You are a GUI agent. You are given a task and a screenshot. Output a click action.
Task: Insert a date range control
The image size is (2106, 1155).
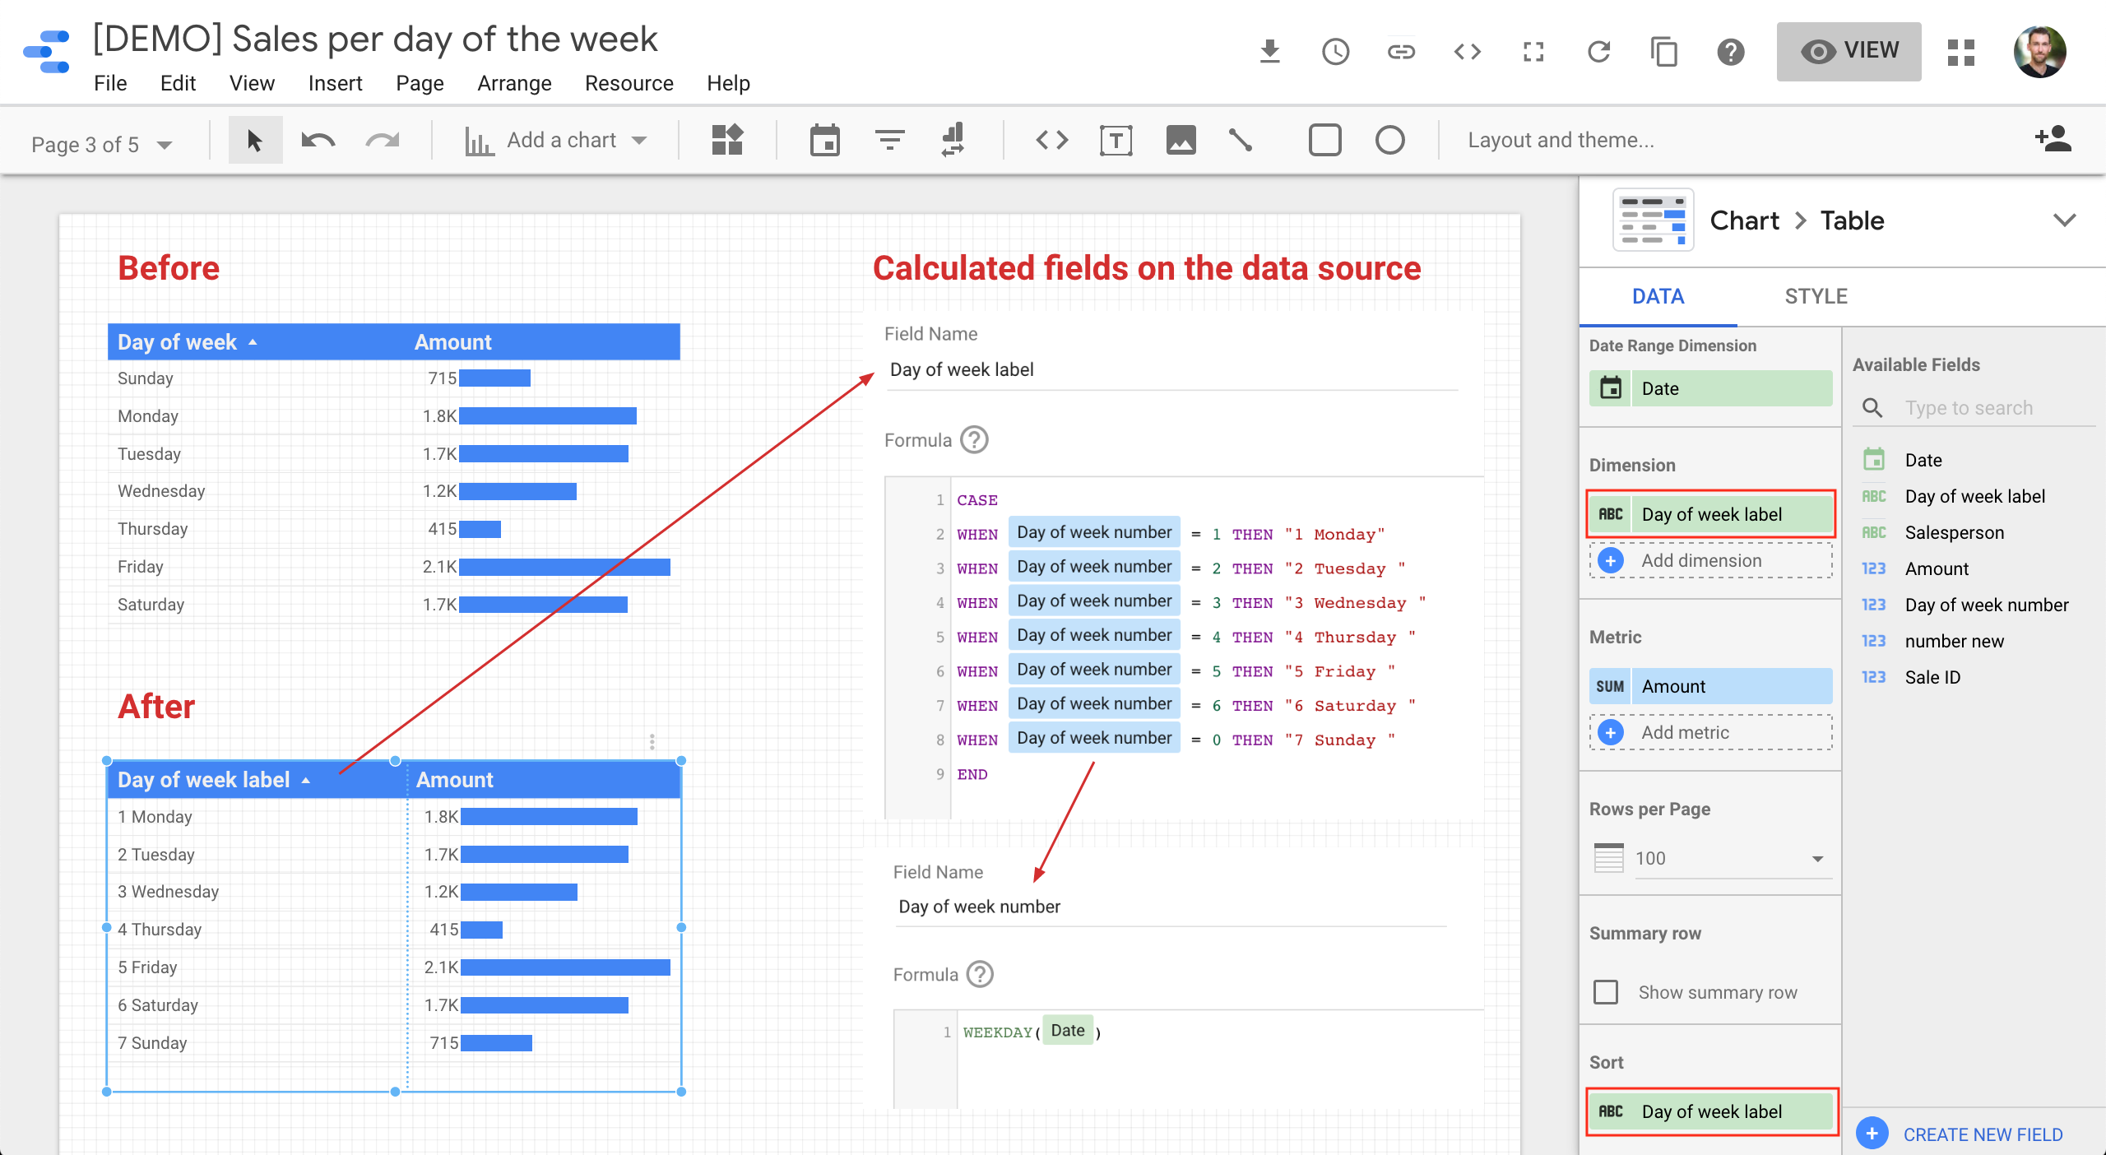(824, 141)
